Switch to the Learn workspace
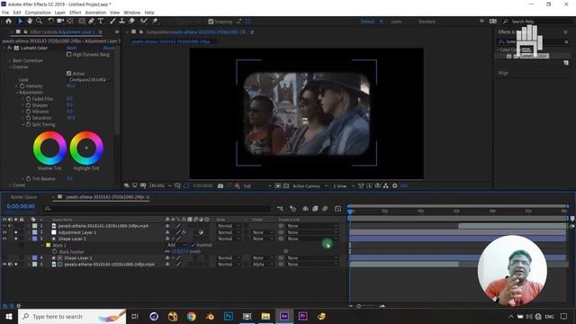The height and width of the screenshot is (324, 576). coord(396,22)
